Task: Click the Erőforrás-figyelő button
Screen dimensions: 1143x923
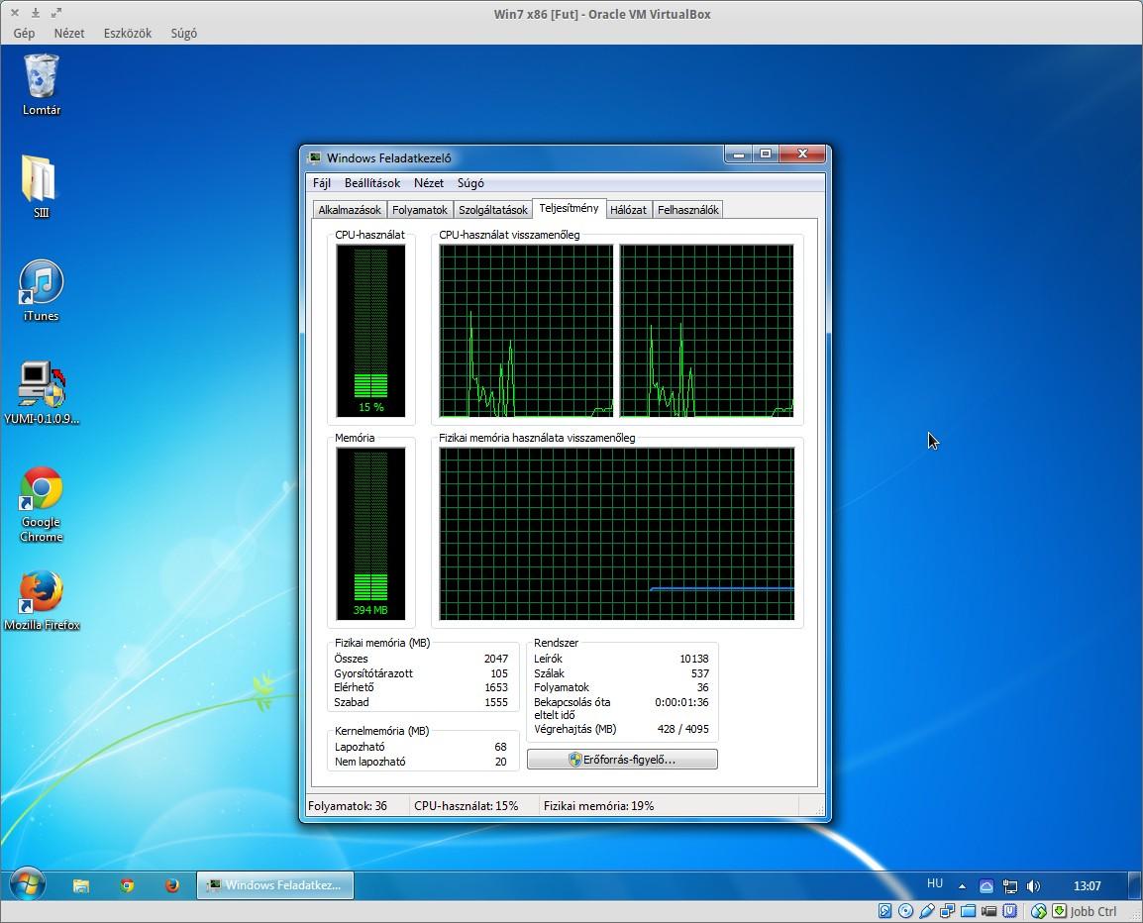Action: (x=622, y=760)
